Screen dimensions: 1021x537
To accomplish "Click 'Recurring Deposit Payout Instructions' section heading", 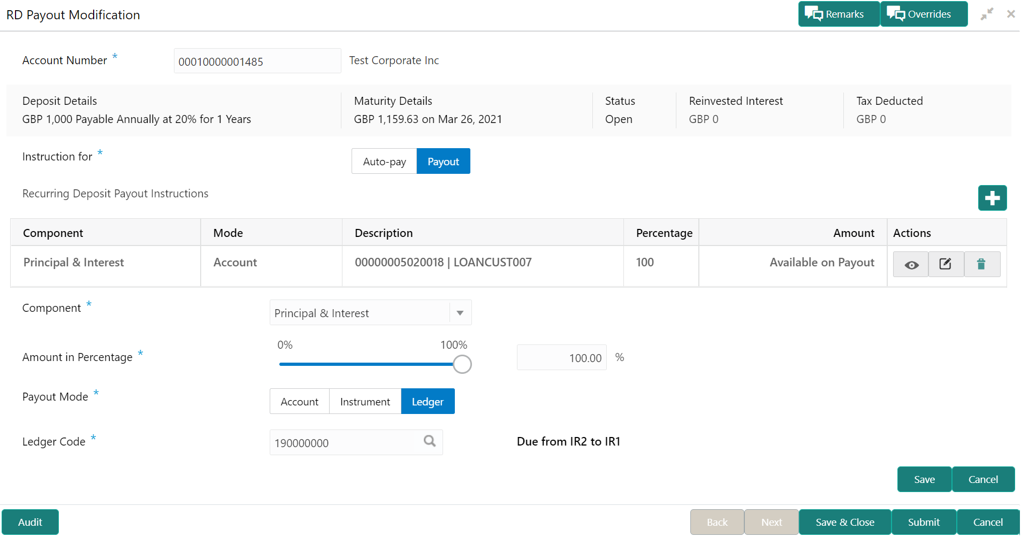I will [116, 194].
